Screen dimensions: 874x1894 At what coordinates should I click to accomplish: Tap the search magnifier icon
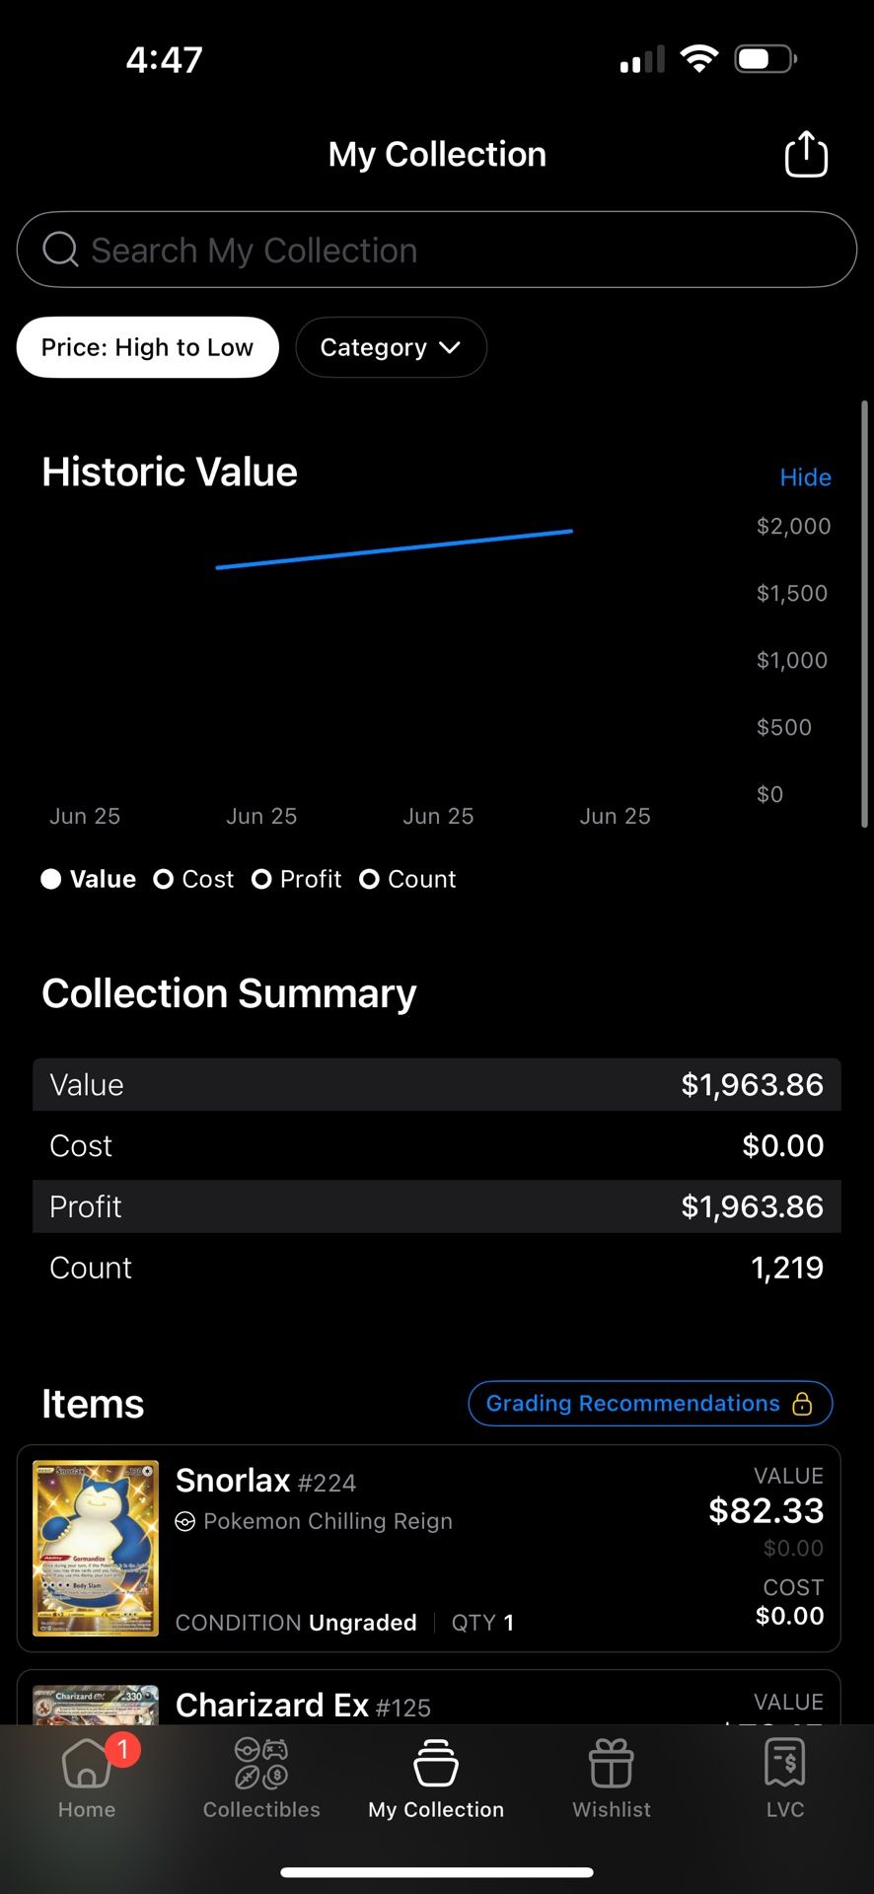tap(60, 250)
